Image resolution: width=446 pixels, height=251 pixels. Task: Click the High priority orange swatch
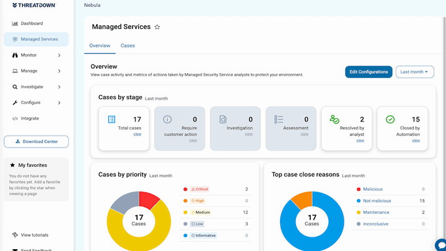185,201
